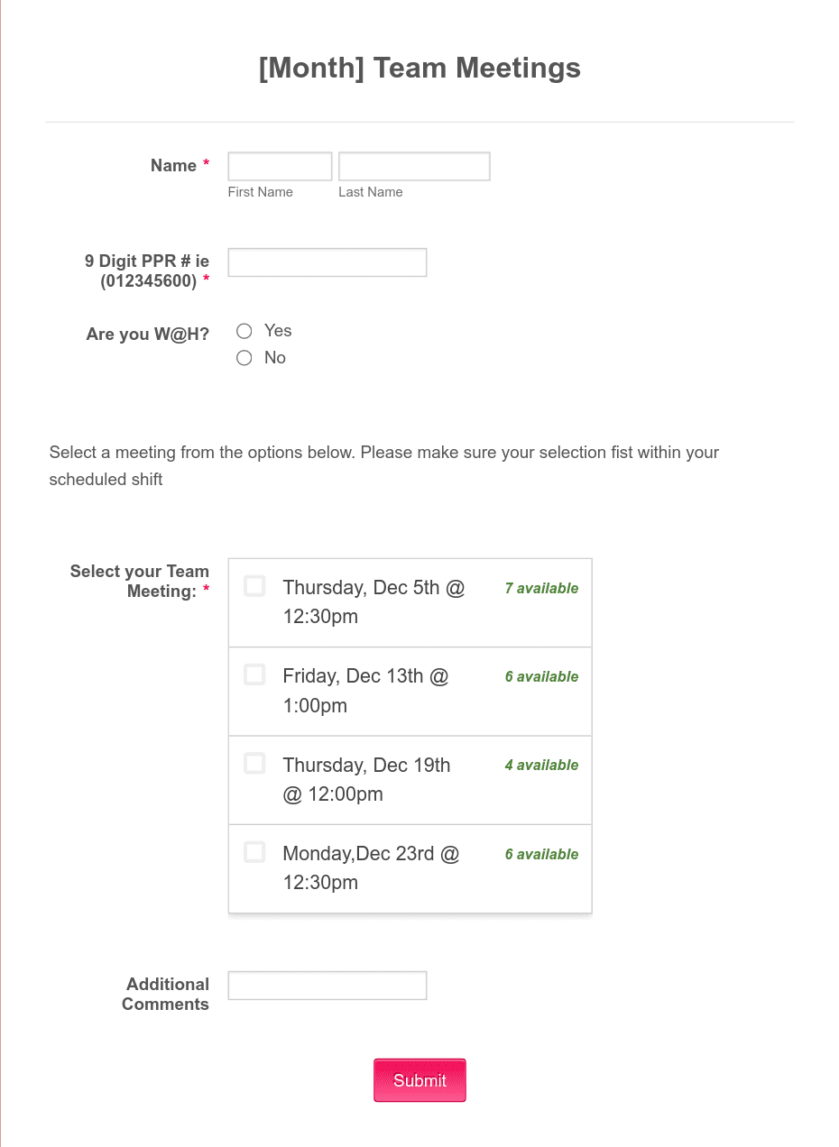Click the Last Name input field
839x1147 pixels.
coord(414,166)
